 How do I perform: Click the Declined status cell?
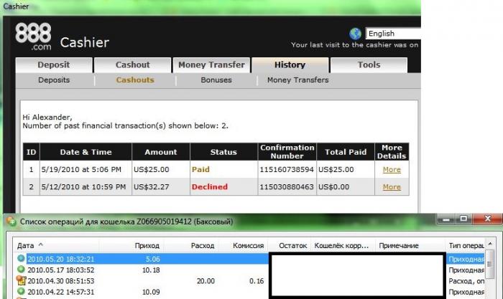224,187
